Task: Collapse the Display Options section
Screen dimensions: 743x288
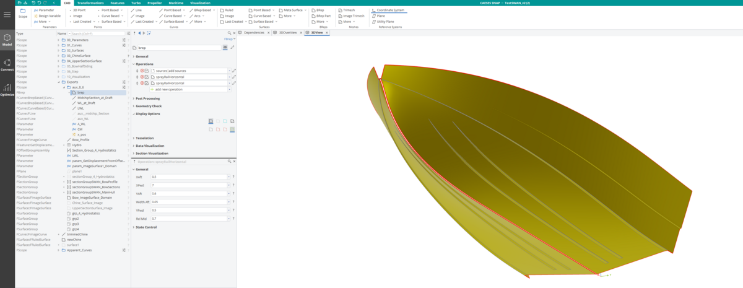Action: pos(147,114)
